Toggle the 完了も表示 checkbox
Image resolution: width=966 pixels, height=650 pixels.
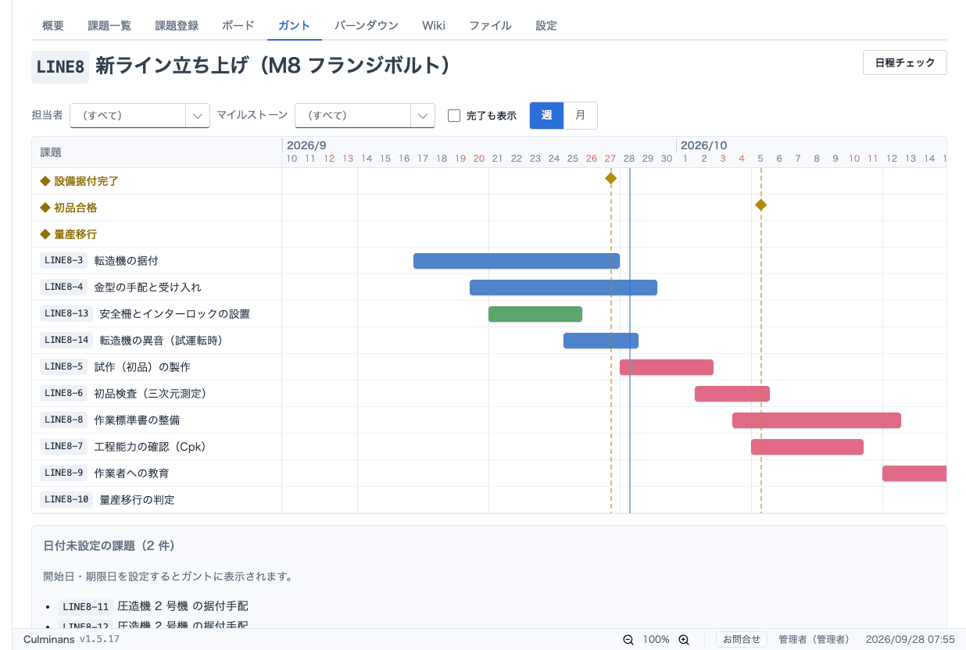[453, 116]
